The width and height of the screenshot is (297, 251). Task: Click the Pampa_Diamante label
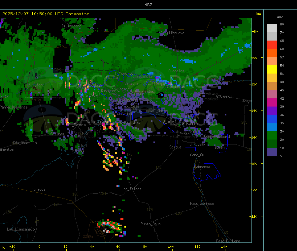pos(14,107)
